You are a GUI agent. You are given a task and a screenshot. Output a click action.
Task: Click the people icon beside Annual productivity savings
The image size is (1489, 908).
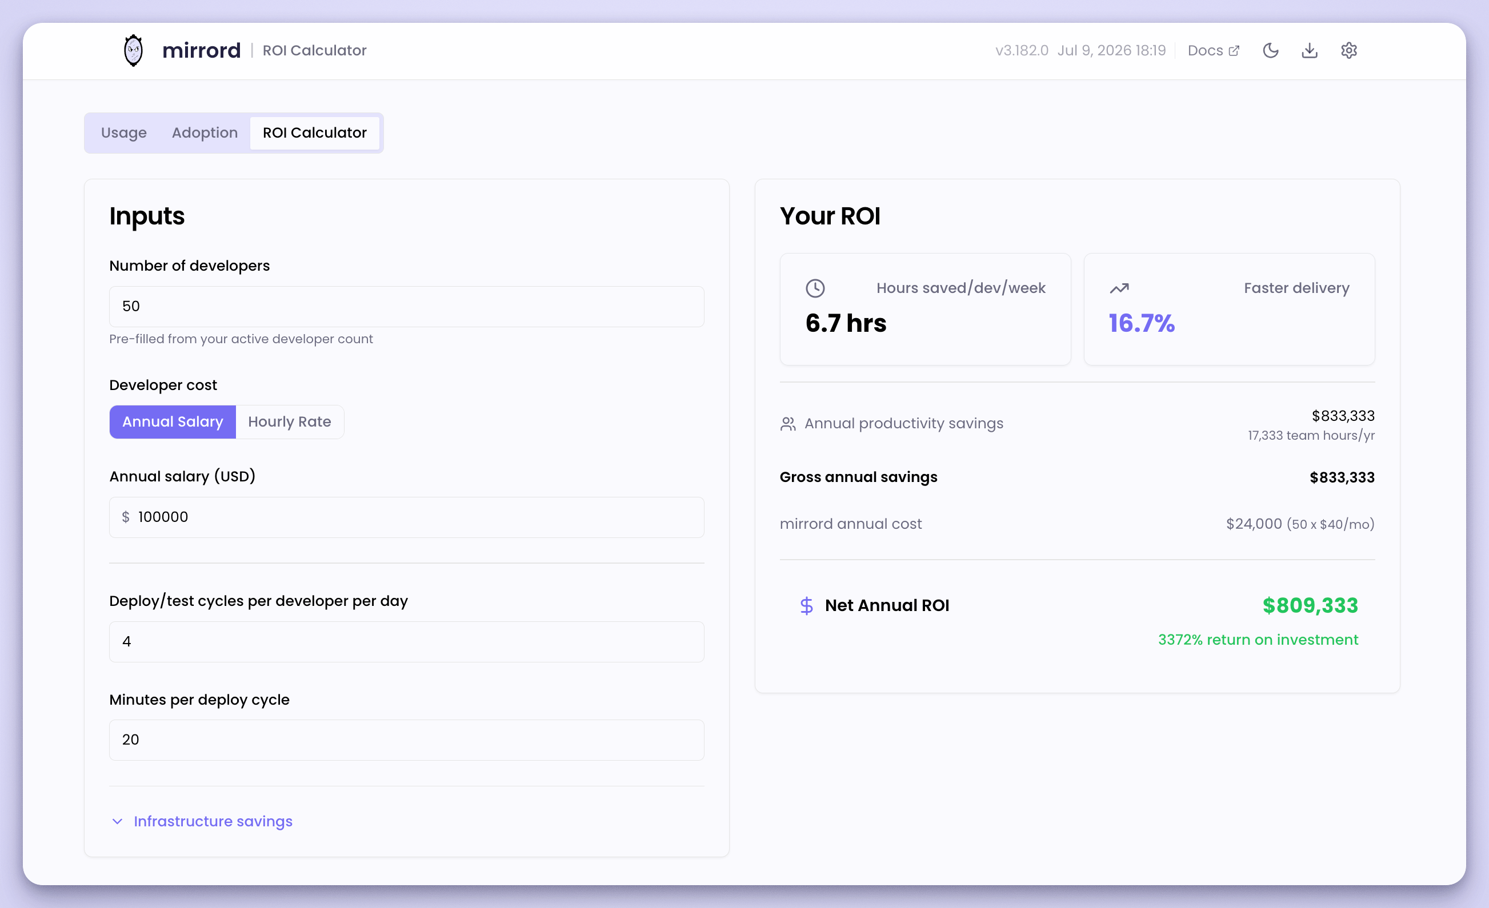pos(788,424)
